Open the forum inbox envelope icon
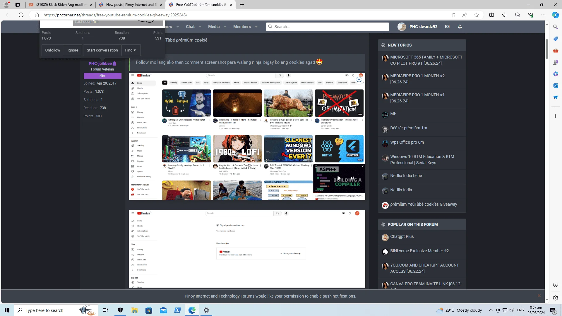The image size is (562, 316). click(x=447, y=27)
